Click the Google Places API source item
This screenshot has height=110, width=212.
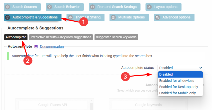coord(52,105)
